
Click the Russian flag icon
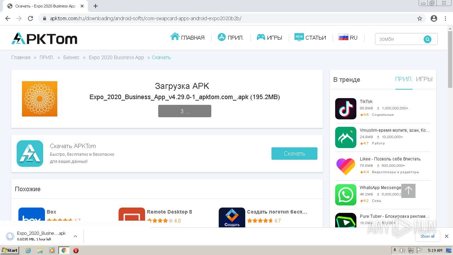tap(343, 37)
